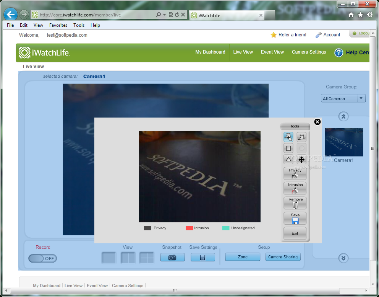
Task: Click the iWatchLife logo
Action: point(44,52)
